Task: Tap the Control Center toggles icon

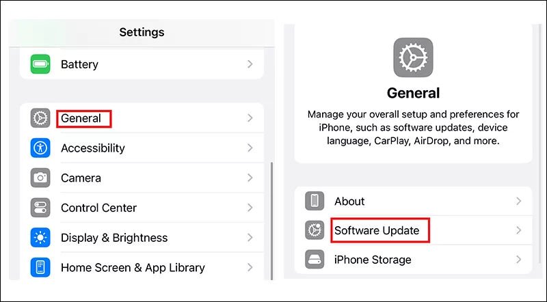Action: 41,208
